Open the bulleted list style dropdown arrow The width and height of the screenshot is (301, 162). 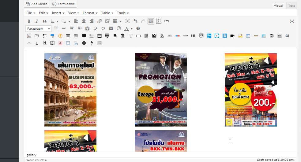[x=57, y=21]
